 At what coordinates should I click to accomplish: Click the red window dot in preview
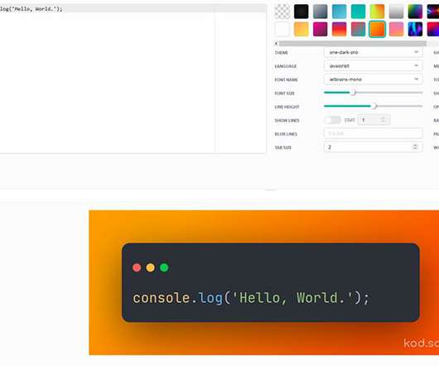[x=137, y=267]
